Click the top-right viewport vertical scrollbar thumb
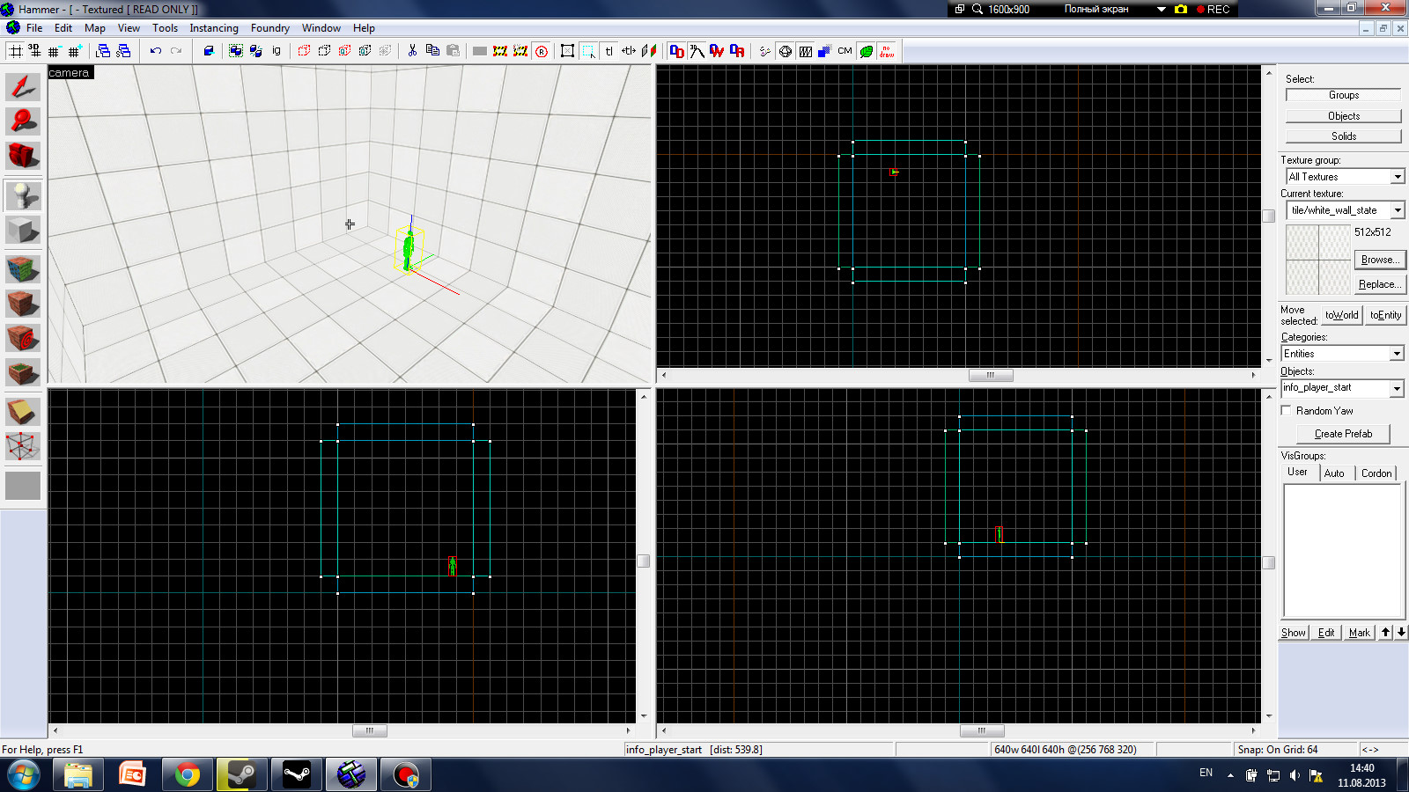 [1269, 216]
